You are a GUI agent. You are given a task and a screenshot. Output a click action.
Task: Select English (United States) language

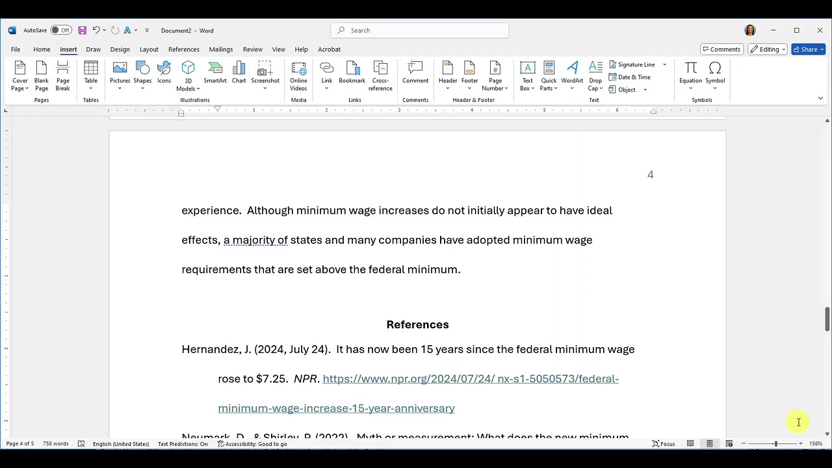[x=121, y=444]
